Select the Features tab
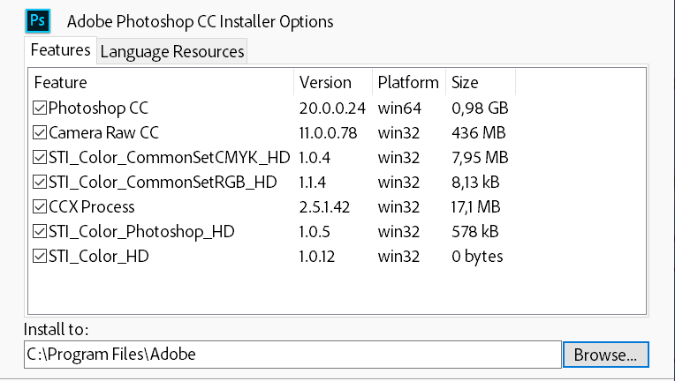This screenshot has width=675, height=381. tap(60, 50)
